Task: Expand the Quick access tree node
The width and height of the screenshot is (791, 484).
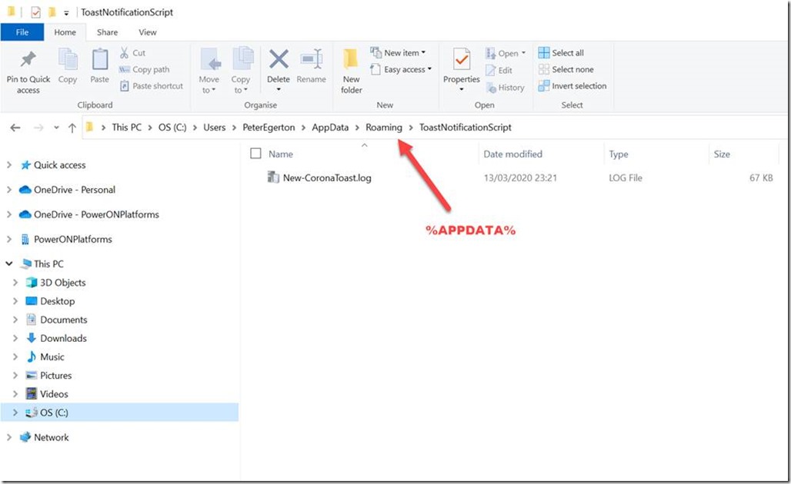Action: 9,165
